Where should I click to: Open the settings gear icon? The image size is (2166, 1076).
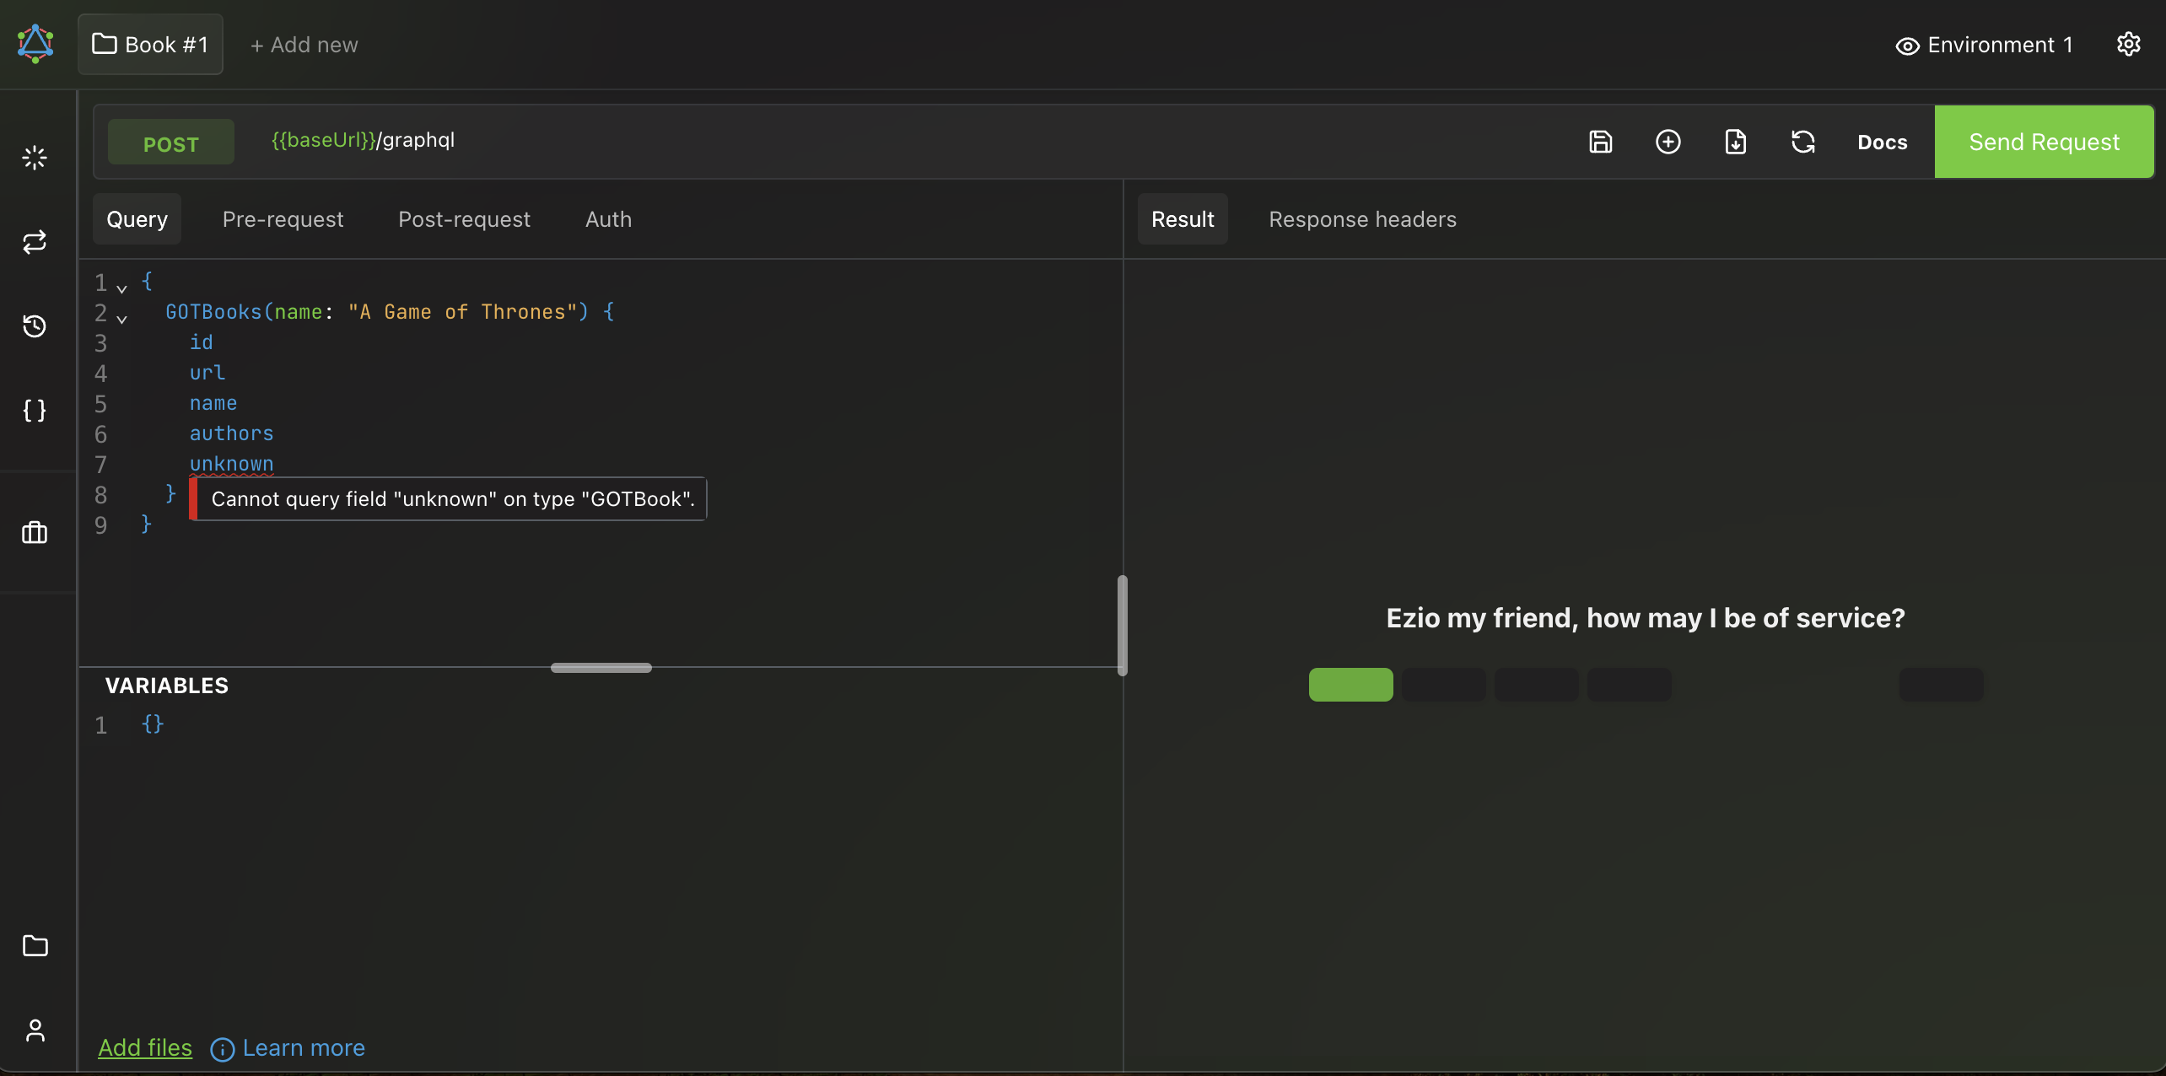coord(2128,45)
